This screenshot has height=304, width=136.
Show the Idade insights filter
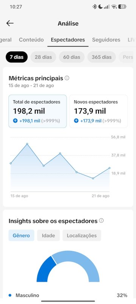click(x=48, y=235)
